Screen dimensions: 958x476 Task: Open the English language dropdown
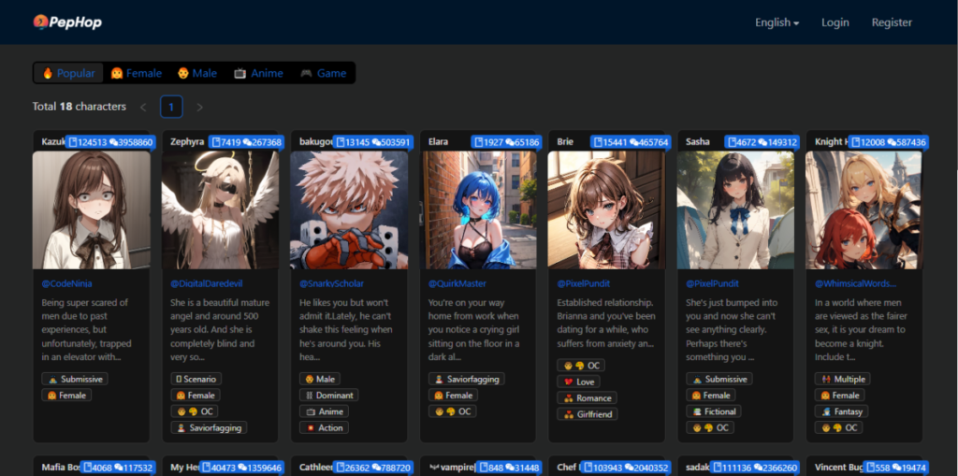pyautogui.click(x=777, y=22)
